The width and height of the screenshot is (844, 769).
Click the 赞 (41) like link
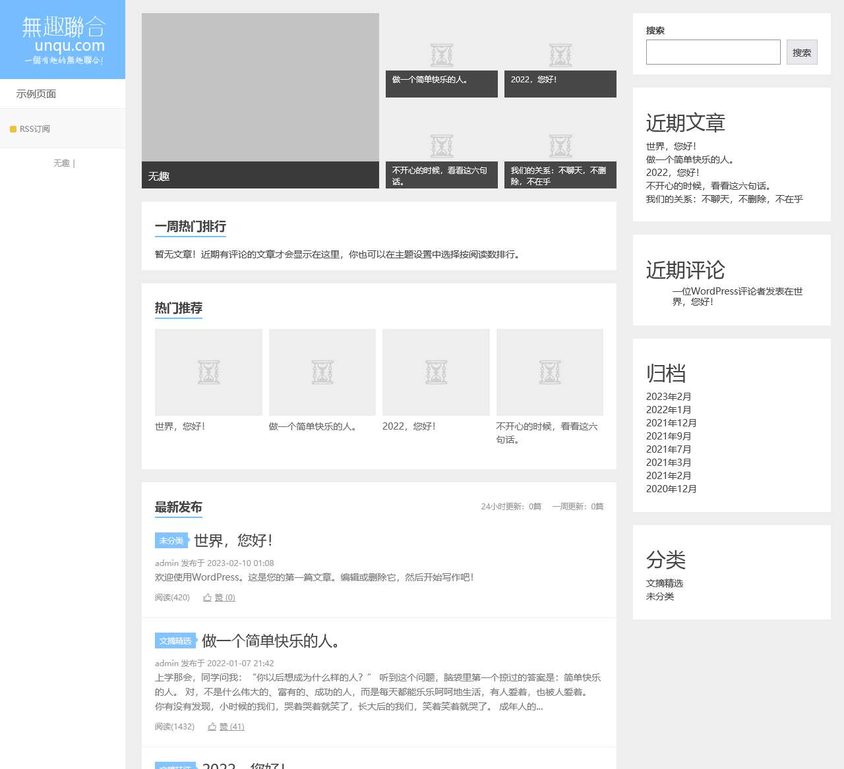235,726
